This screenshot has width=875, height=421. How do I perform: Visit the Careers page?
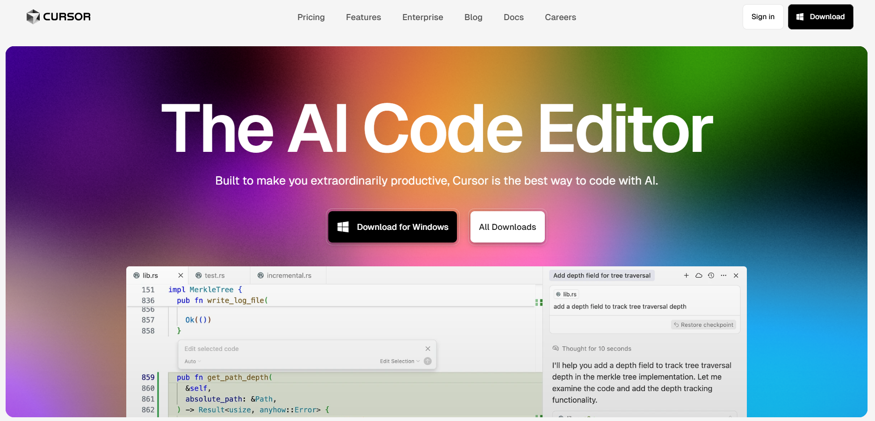[x=560, y=17]
